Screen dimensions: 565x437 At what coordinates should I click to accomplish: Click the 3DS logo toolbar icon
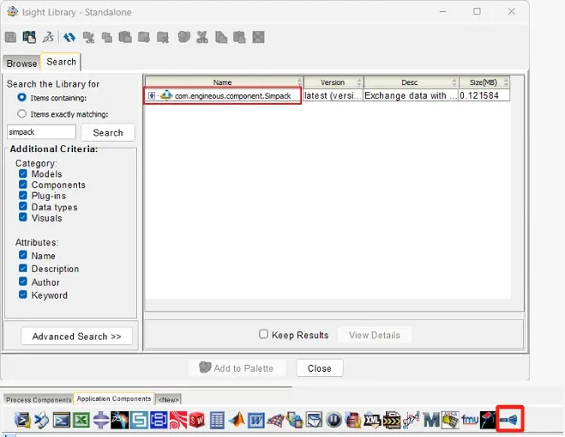coord(48,37)
